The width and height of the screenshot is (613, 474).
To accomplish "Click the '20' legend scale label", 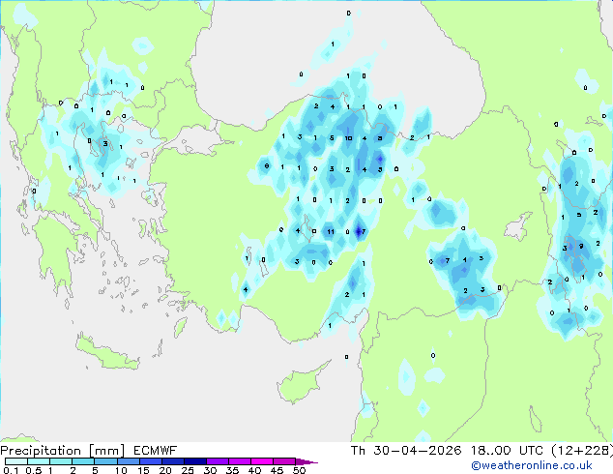I will (165, 470).
